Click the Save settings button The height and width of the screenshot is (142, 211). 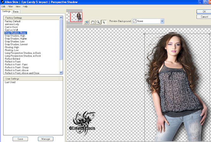coord(20,139)
